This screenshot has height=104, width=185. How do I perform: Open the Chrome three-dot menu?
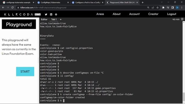pyautogui.click(x=182, y=8)
